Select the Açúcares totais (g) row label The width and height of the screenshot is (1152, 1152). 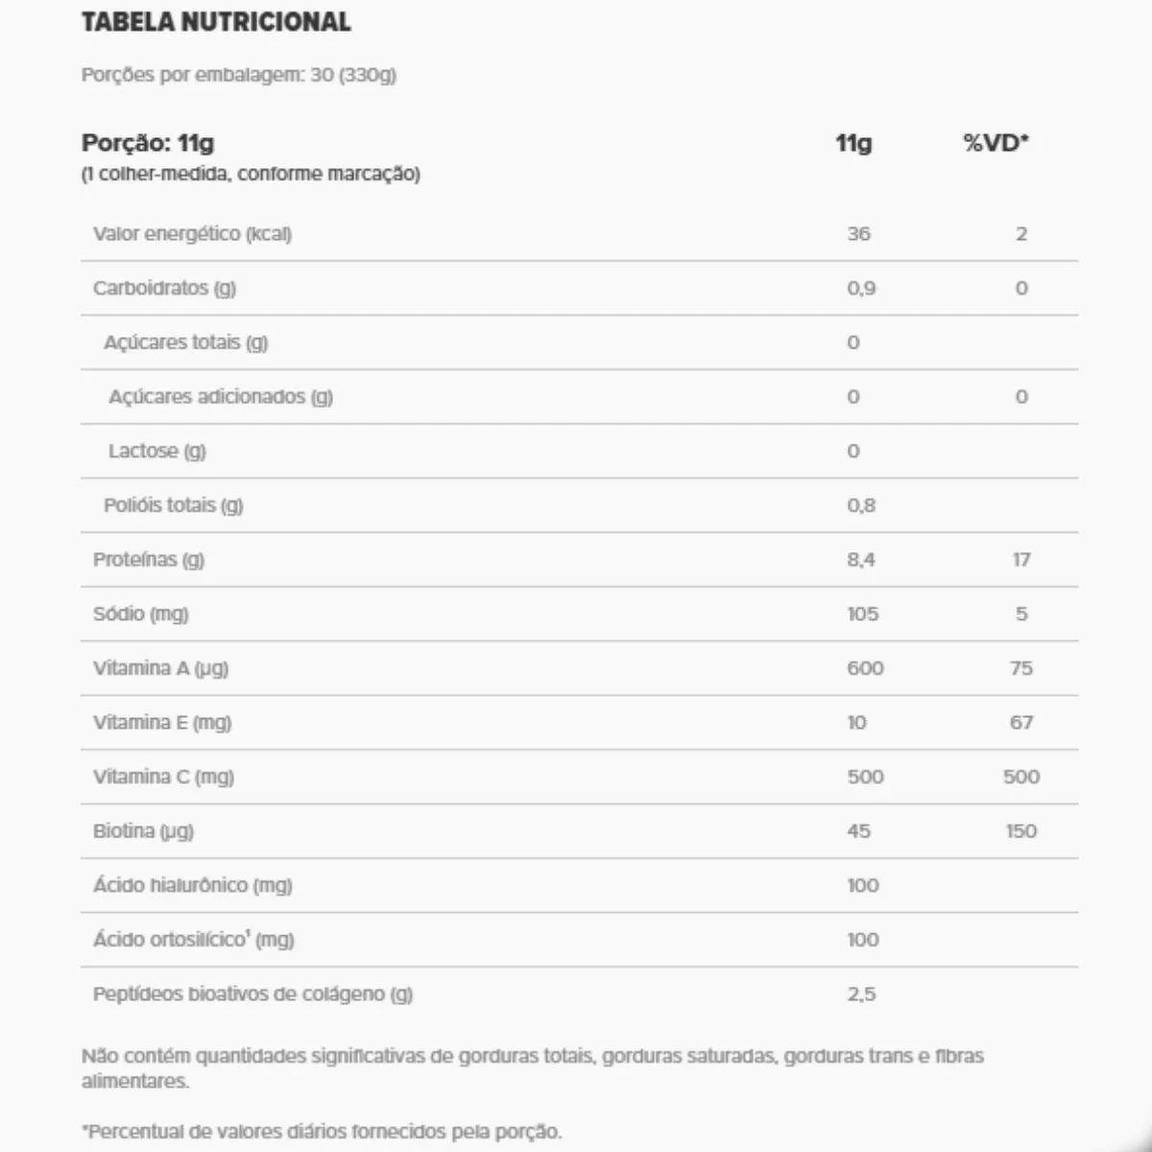click(185, 343)
